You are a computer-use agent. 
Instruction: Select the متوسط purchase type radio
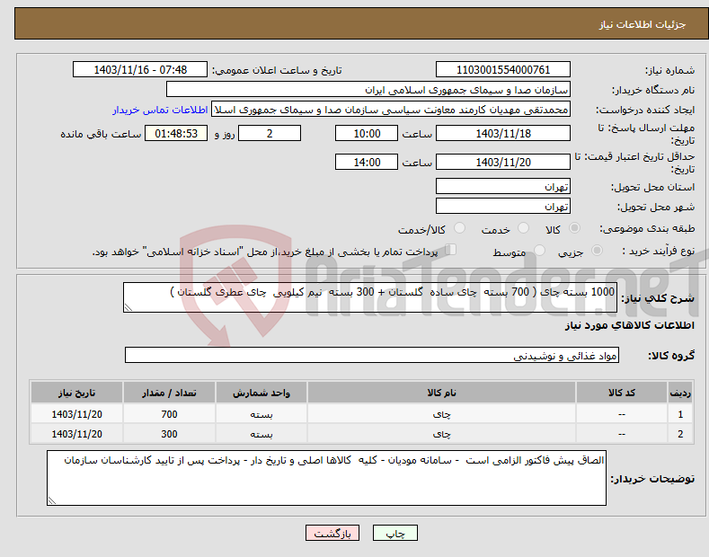(x=539, y=250)
